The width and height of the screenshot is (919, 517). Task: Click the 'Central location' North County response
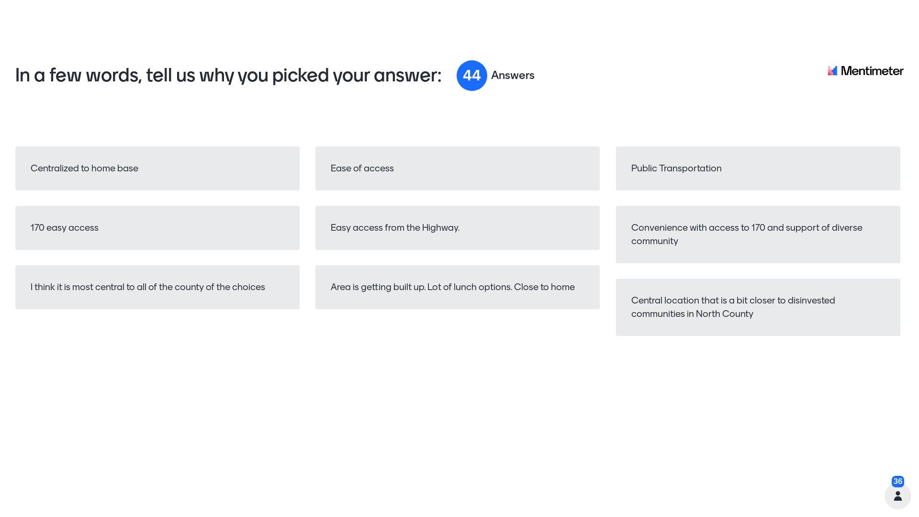pyautogui.click(x=758, y=307)
